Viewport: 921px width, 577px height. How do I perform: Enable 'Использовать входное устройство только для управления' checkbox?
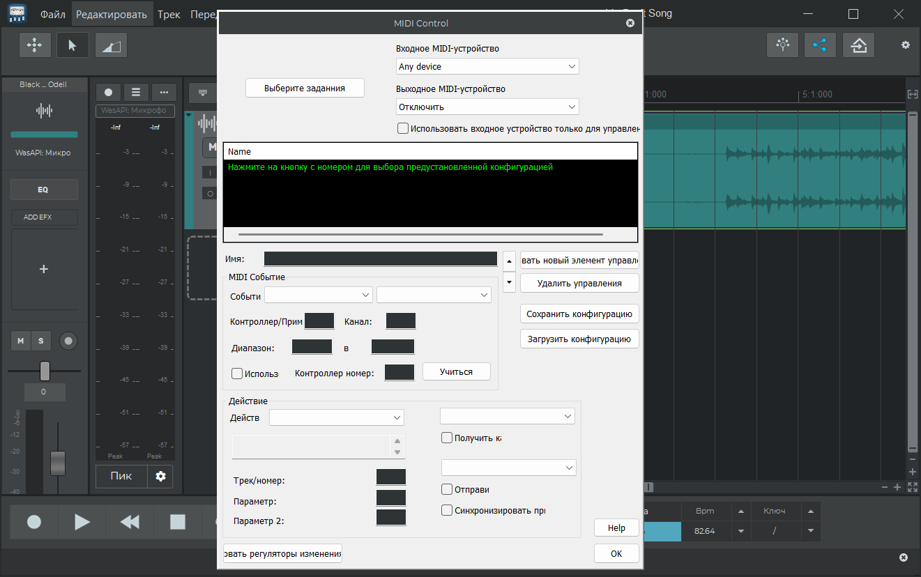(x=403, y=128)
